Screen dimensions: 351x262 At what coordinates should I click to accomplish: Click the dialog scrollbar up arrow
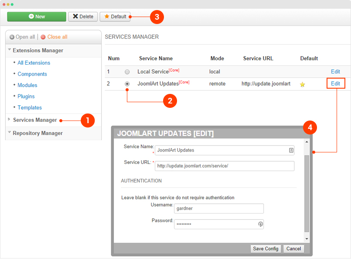pos(307,142)
